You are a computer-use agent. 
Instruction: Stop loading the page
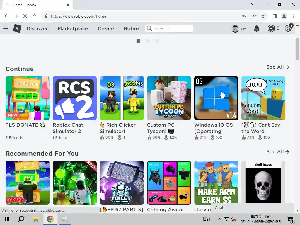25,16
